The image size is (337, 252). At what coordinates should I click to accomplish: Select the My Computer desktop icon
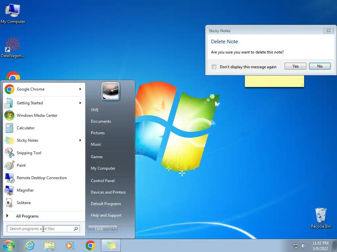coord(13,14)
